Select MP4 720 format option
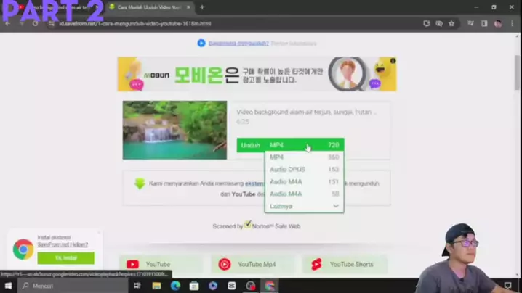This screenshot has width=522, height=293. point(304,145)
